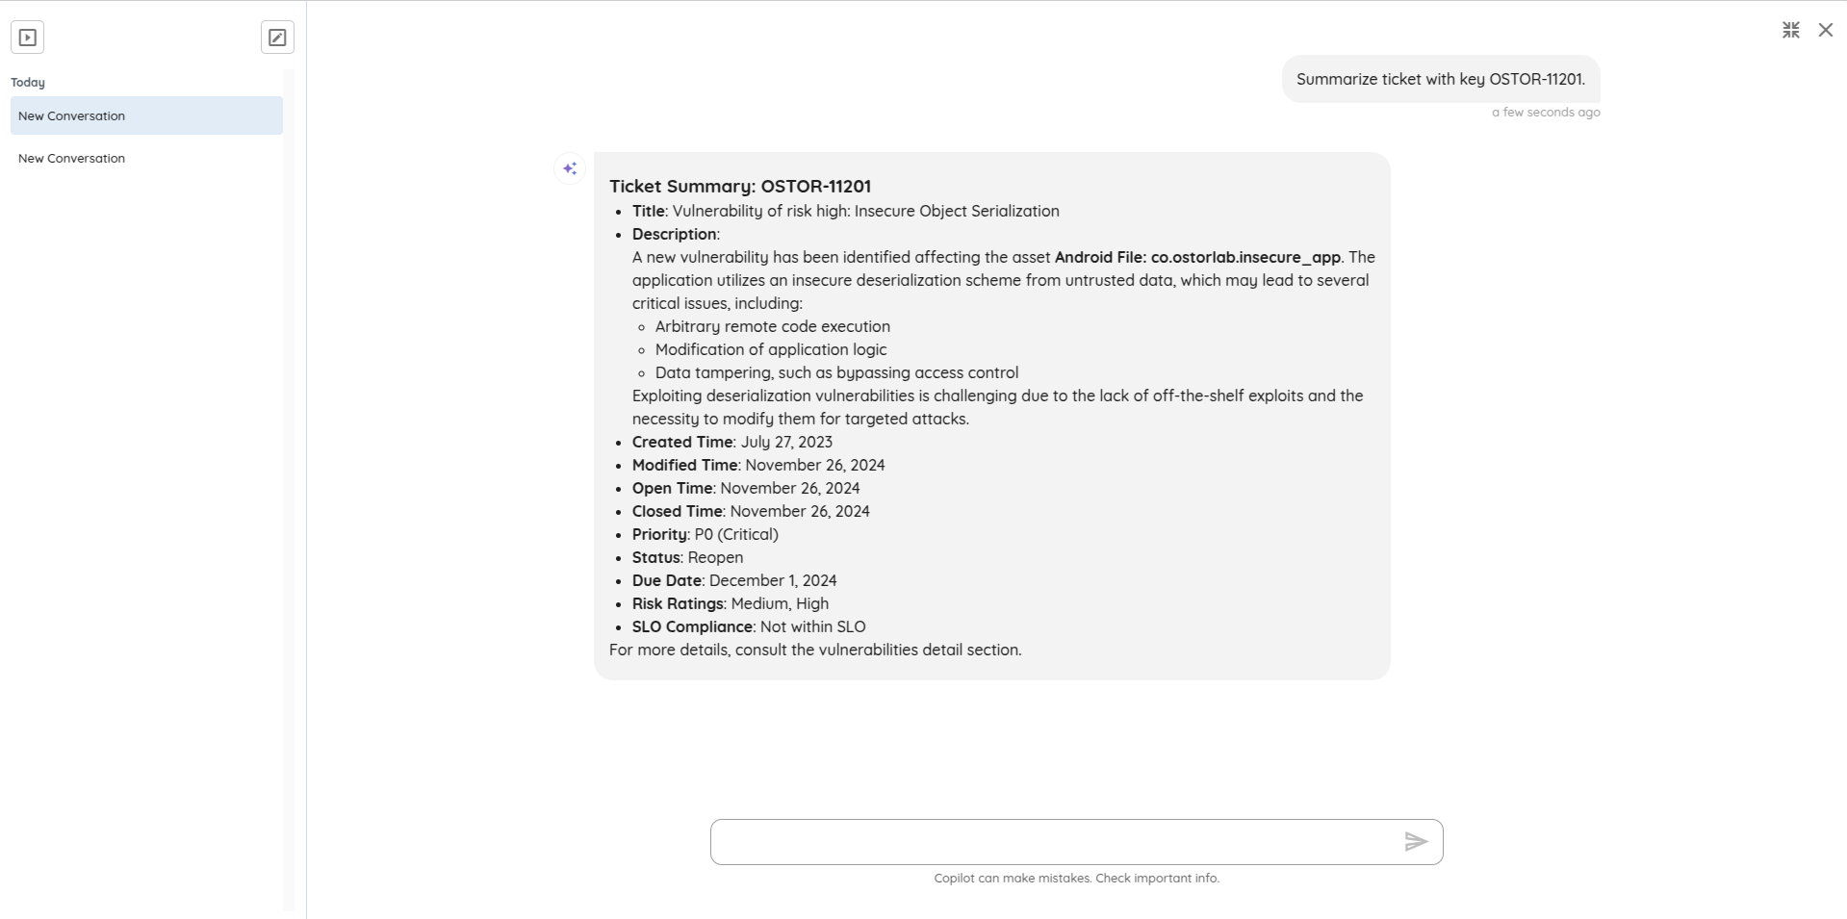Click the 'Today' section label
This screenshot has width=1847, height=919.
[28, 83]
